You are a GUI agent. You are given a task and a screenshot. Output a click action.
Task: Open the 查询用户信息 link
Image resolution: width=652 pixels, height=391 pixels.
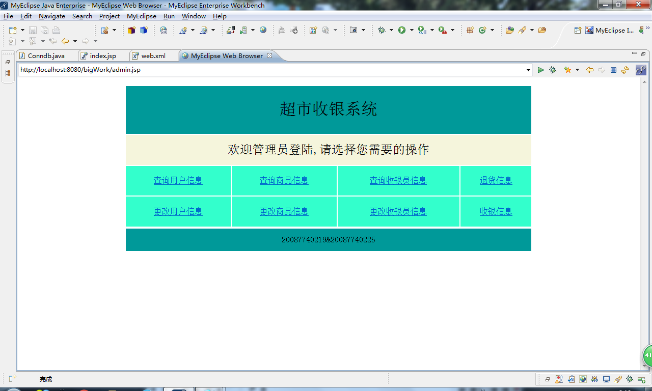pos(178,180)
